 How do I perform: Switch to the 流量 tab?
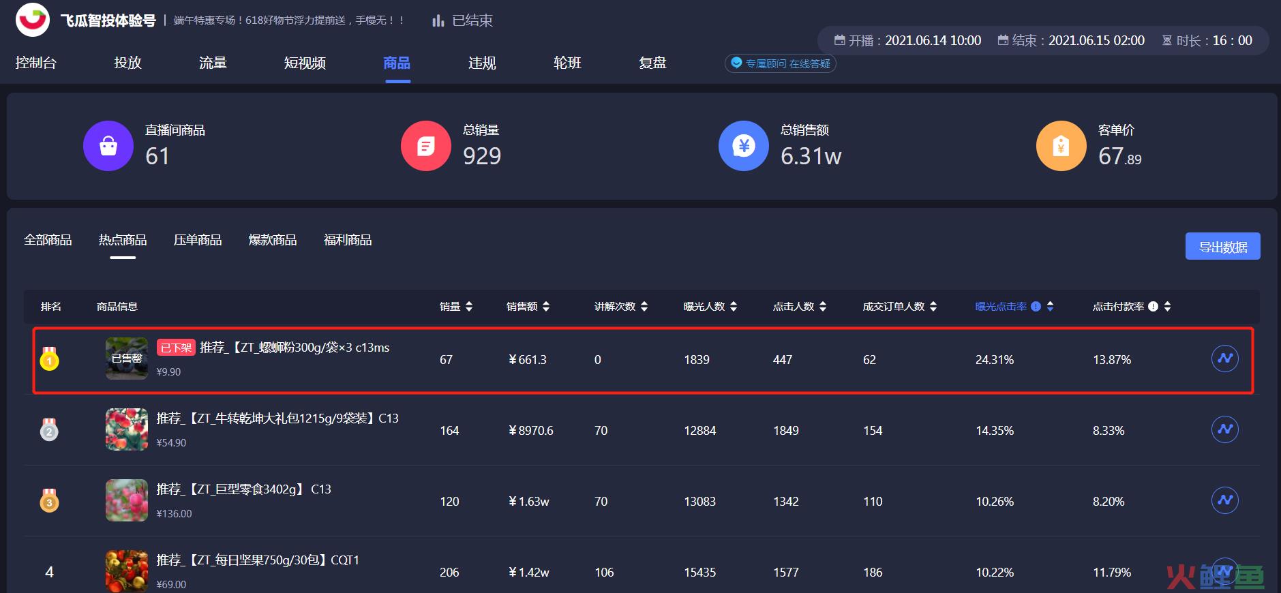click(213, 63)
